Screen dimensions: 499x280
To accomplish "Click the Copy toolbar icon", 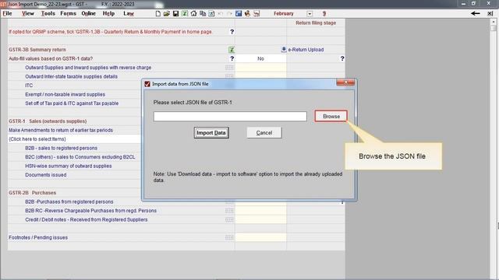I will [203, 14].
